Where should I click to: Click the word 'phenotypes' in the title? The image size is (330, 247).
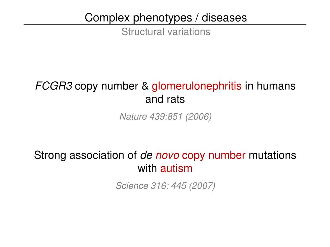[162, 18]
